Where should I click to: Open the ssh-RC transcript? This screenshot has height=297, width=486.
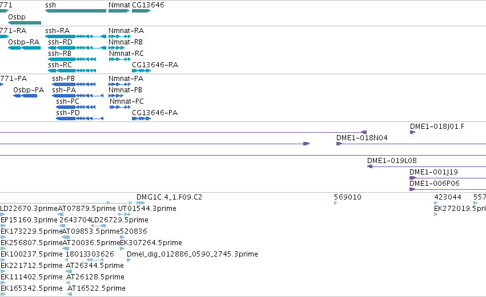[72, 71]
